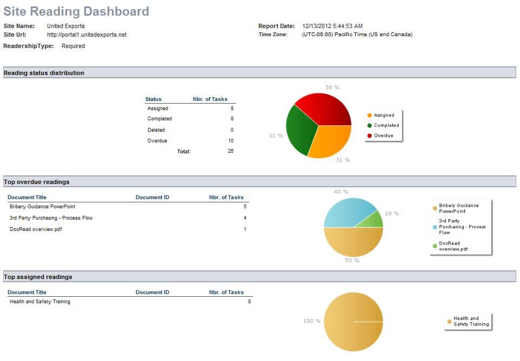
Task: Click Bribery Guidance PowerPoint legend label
Action: pyautogui.click(x=459, y=208)
